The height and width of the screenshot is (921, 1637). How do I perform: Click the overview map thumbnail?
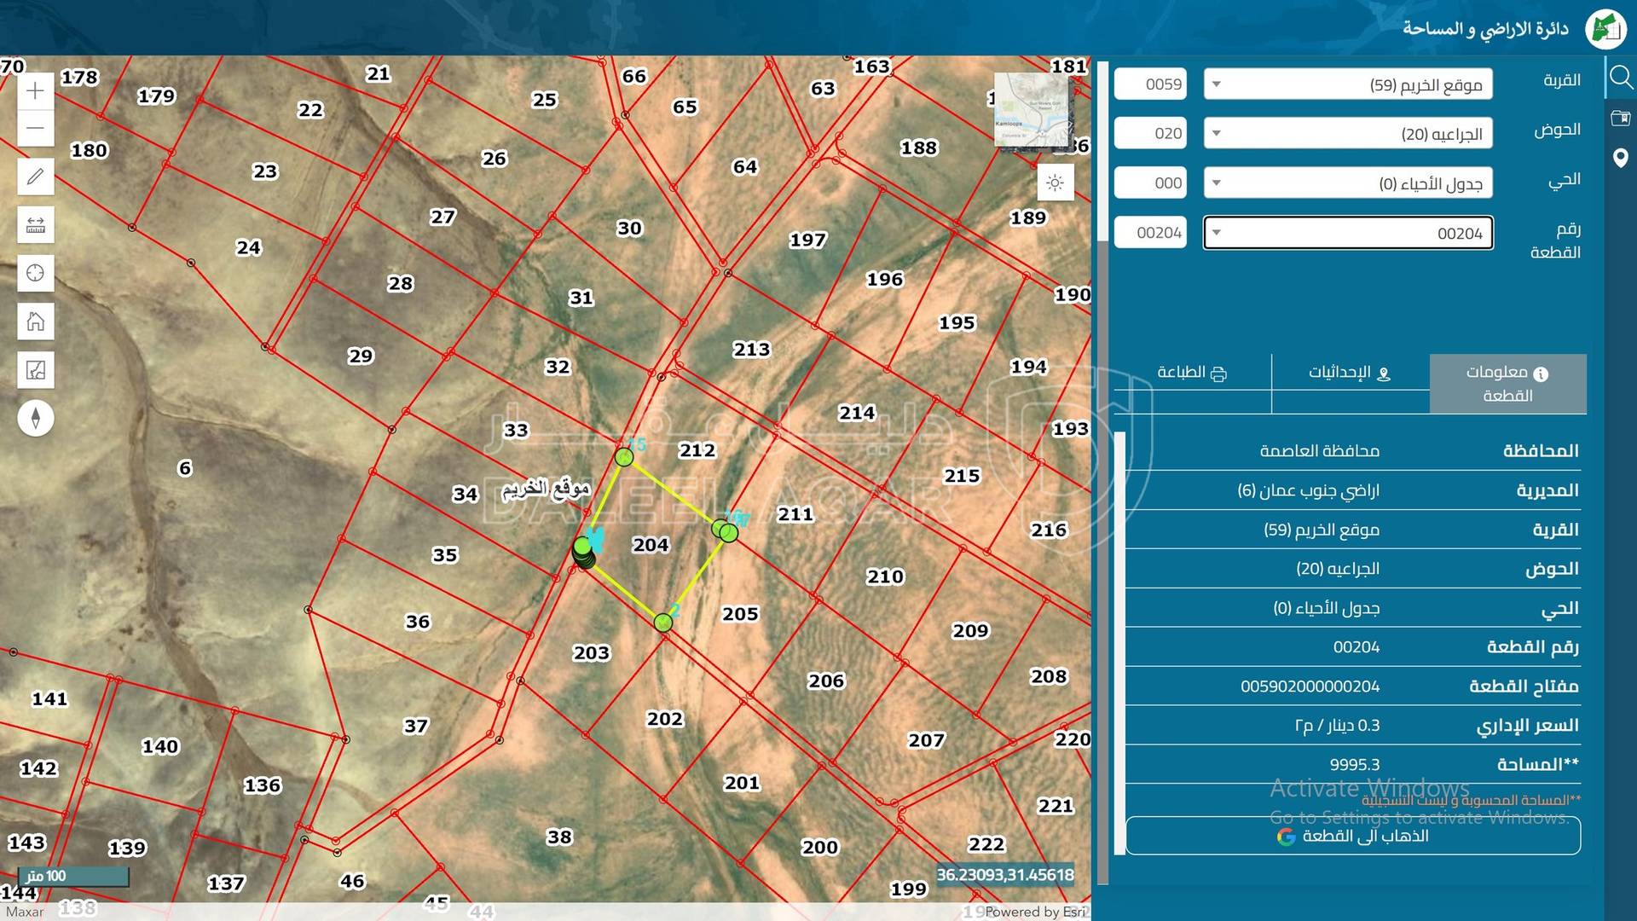1032,111
